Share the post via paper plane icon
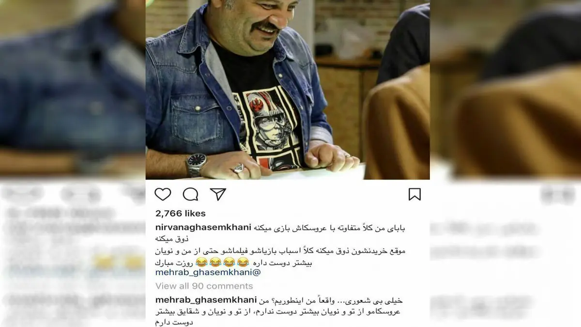The width and height of the screenshot is (581, 327). [218, 194]
